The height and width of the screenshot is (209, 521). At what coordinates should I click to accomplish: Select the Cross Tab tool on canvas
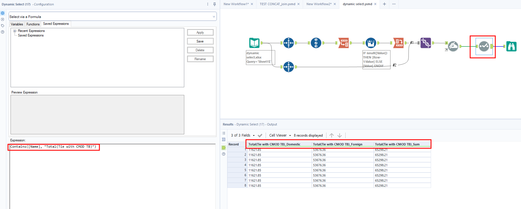click(x=398, y=43)
